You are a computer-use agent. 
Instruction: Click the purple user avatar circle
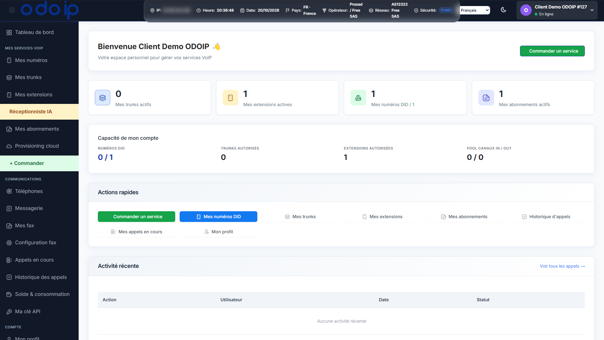pos(526,10)
